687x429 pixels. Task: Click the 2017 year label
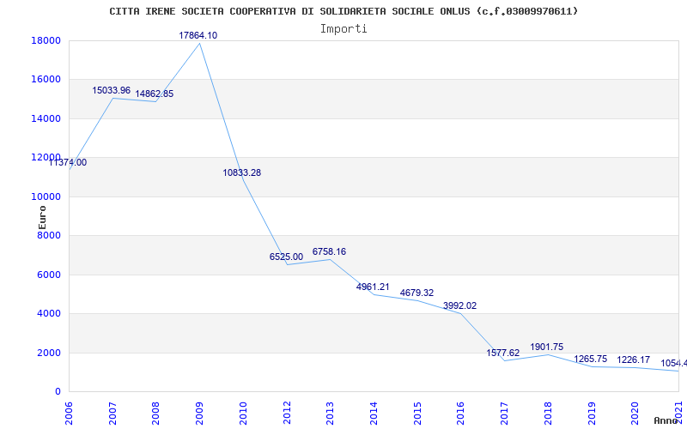click(504, 414)
